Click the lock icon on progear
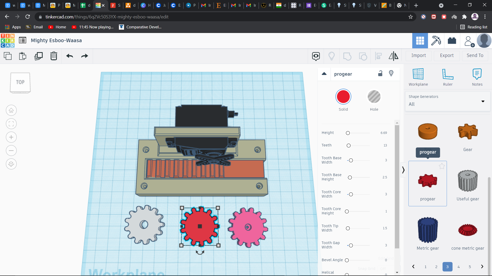 point(380,74)
